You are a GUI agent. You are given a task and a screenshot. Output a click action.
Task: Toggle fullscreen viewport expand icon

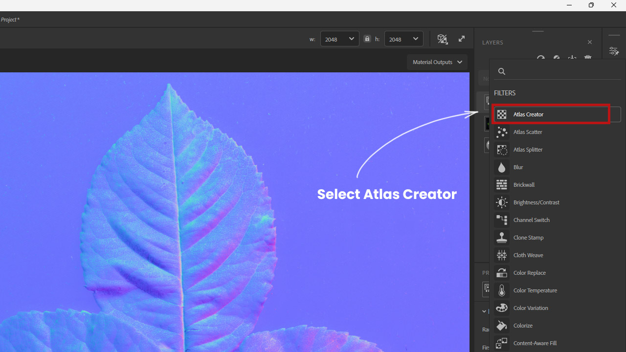[462, 39]
